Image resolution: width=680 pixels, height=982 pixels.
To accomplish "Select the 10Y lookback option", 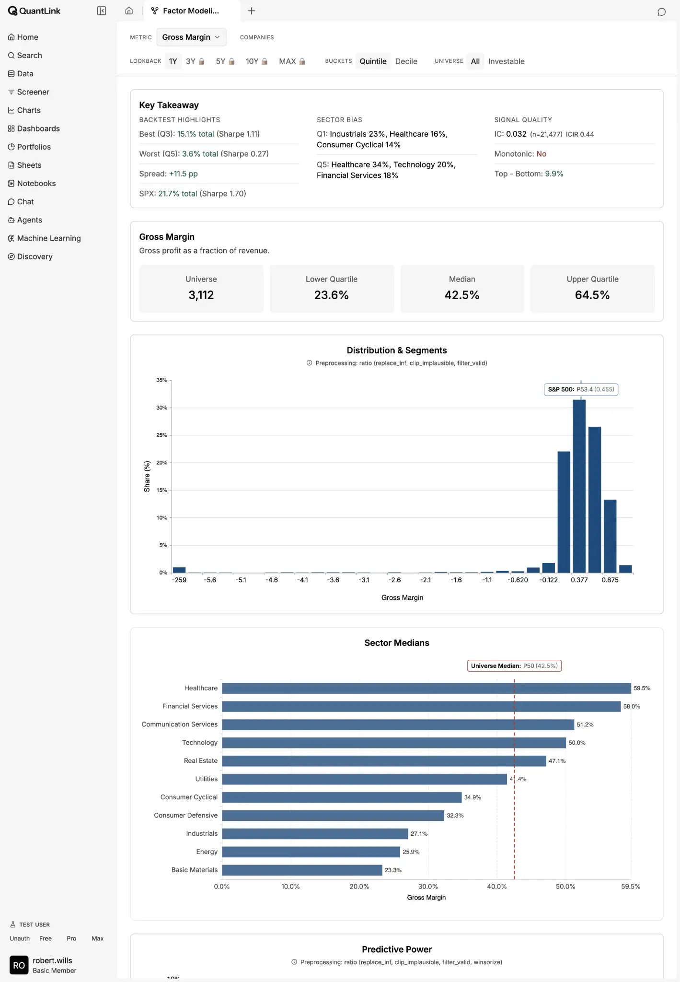I will click(x=257, y=61).
